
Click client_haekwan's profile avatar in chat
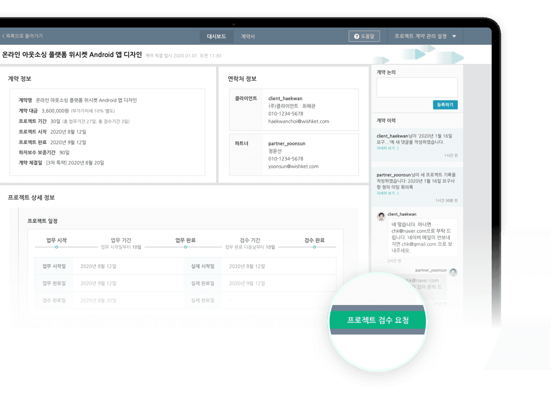point(380,216)
